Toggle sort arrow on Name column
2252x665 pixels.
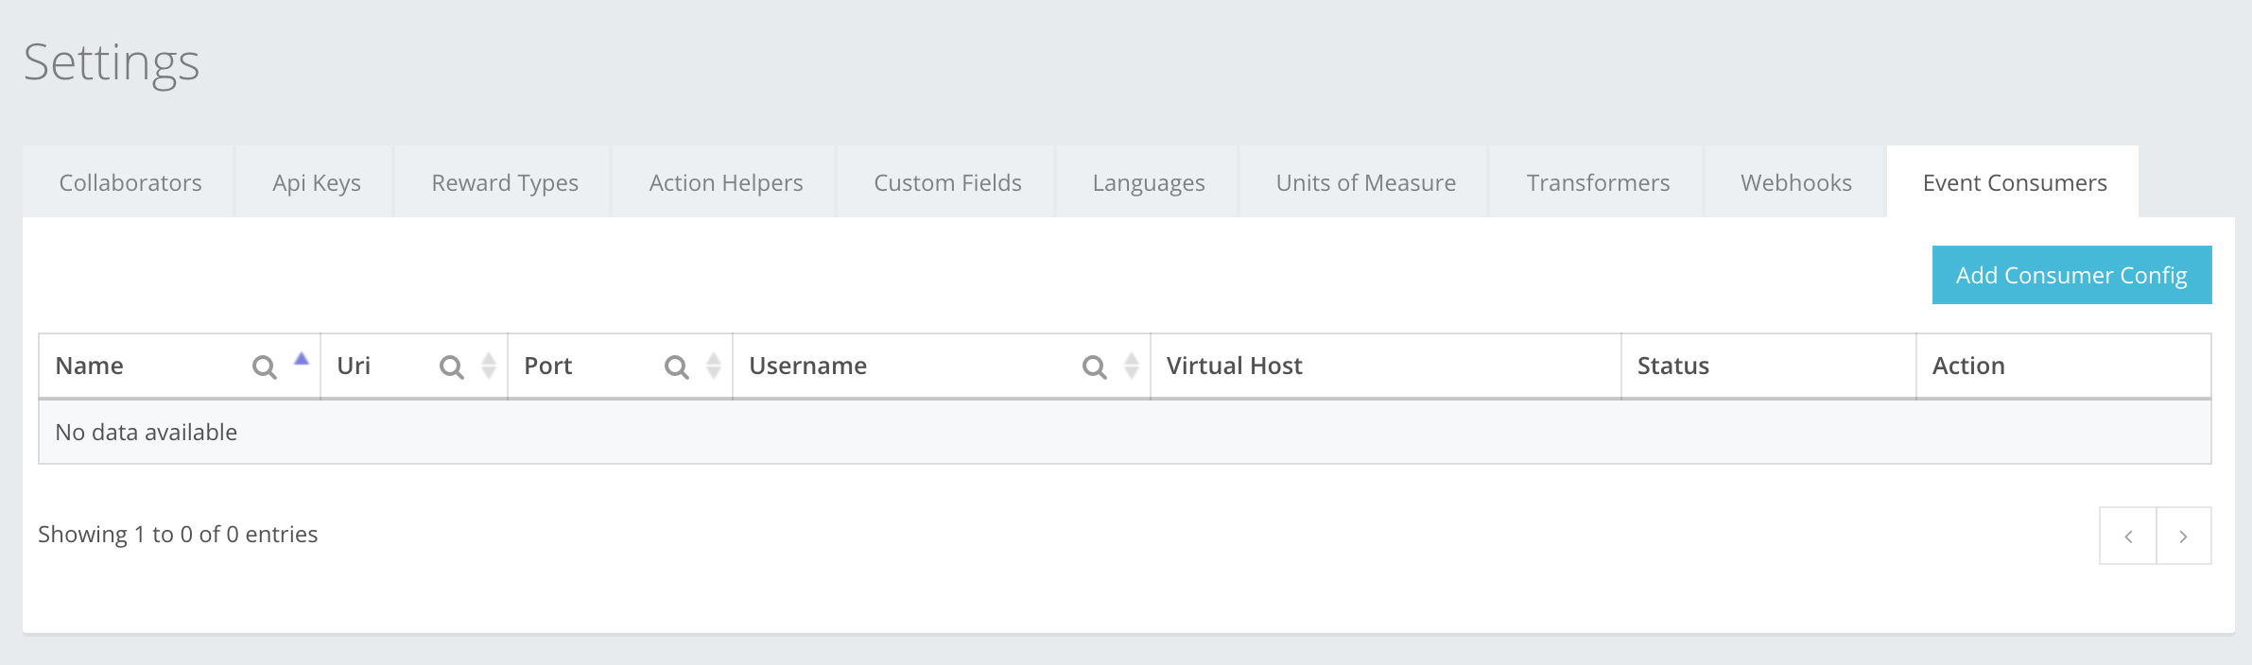[302, 360]
